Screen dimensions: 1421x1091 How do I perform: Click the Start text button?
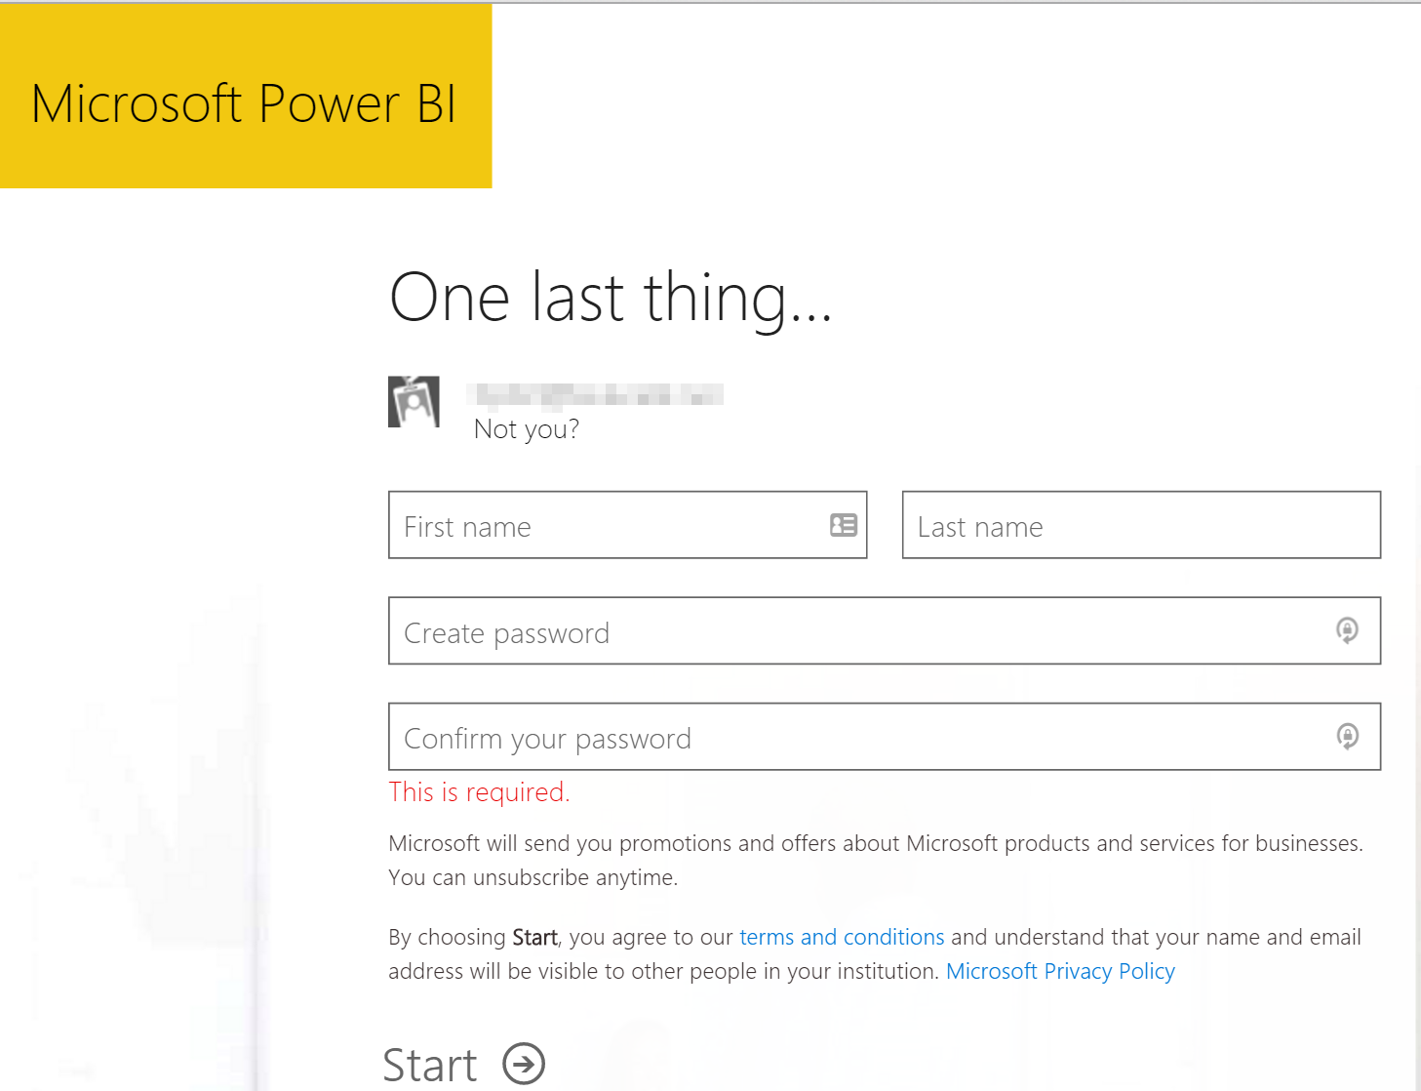tap(430, 1065)
